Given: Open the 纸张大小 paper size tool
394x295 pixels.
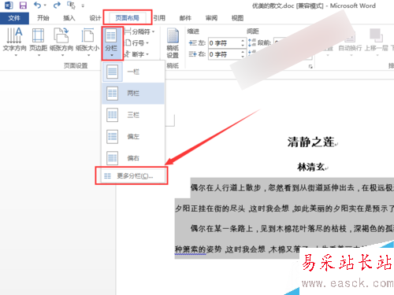Looking at the screenshot, I should [87, 42].
